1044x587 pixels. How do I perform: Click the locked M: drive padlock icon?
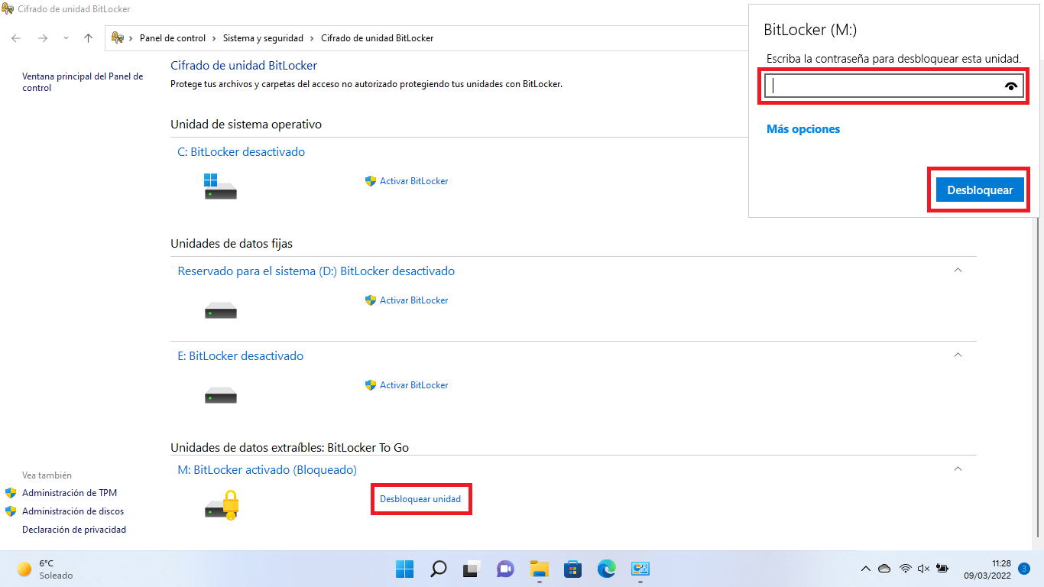[222, 504]
